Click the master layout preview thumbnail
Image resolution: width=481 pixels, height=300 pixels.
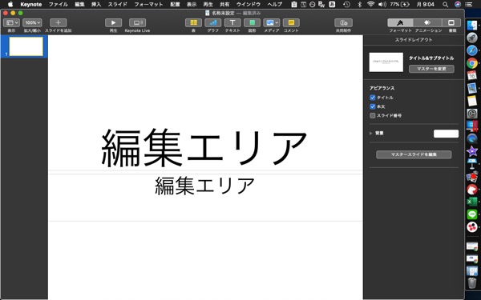(x=386, y=62)
